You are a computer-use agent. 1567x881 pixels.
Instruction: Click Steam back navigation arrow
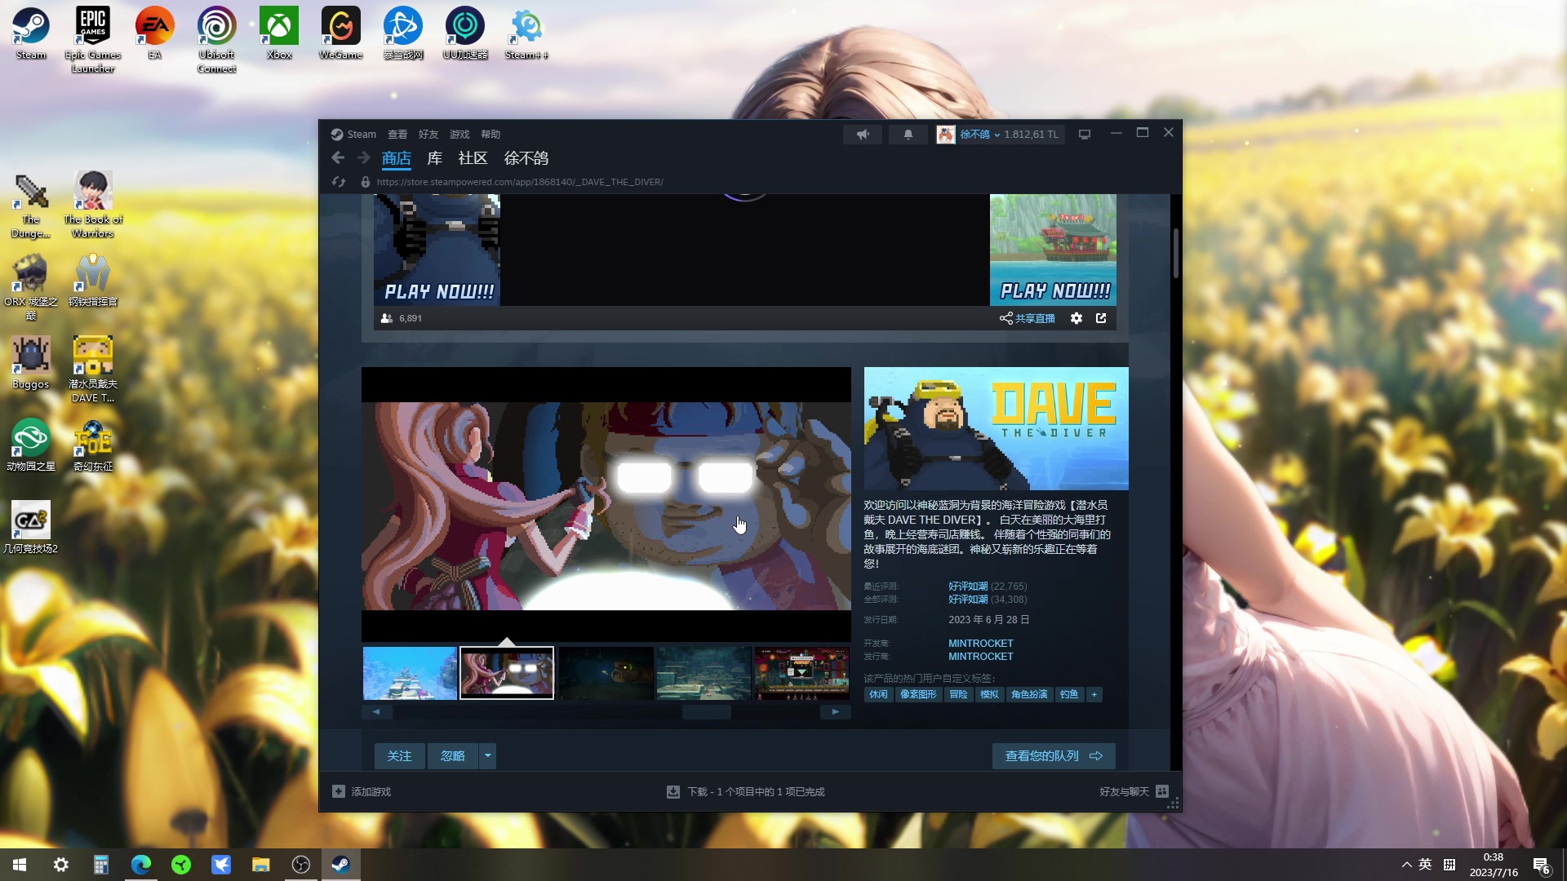(338, 157)
